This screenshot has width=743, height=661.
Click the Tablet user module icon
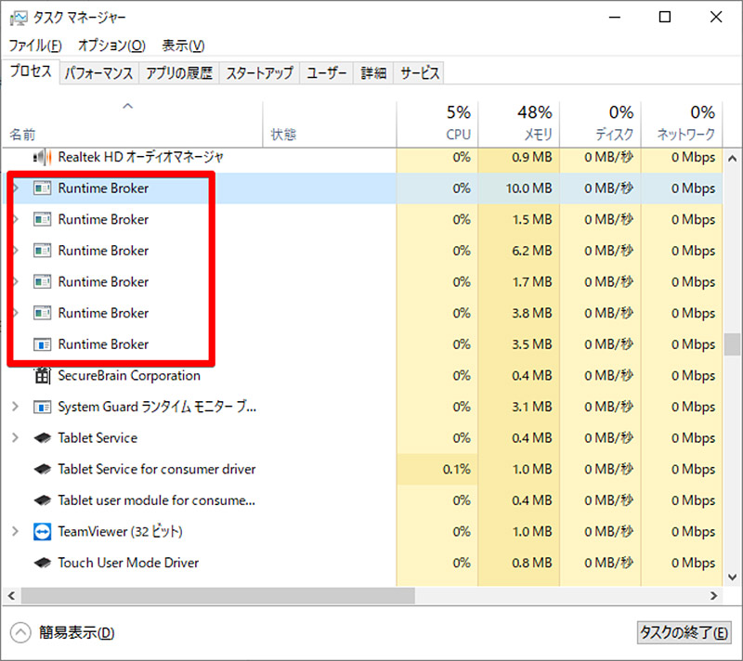pos(42,500)
